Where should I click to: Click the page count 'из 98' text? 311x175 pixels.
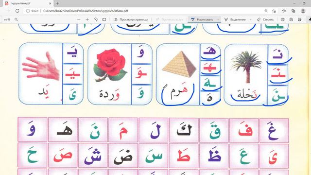coord(7,19)
